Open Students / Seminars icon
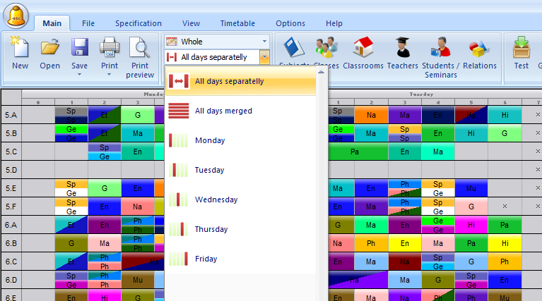 pos(441,49)
